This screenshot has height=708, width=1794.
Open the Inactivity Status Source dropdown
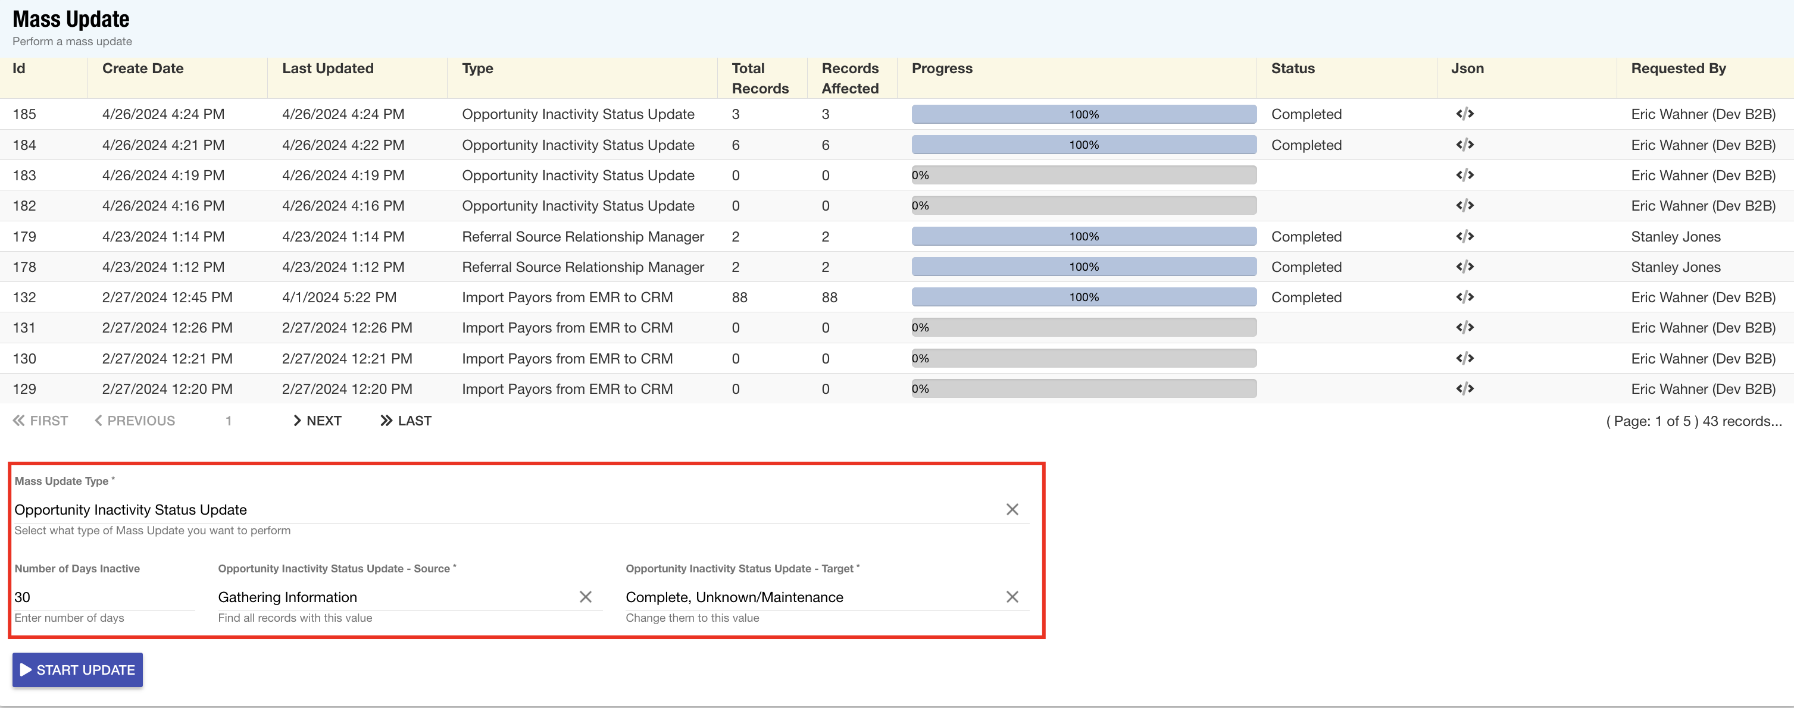click(x=390, y=597)
